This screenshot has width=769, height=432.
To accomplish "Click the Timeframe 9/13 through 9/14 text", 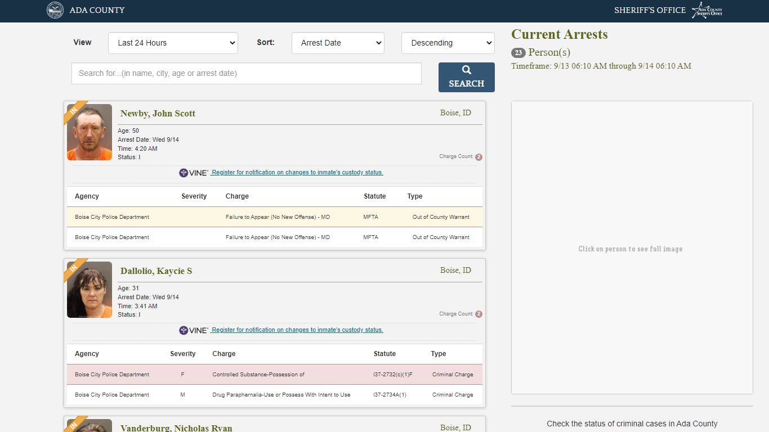I will 601,66.
